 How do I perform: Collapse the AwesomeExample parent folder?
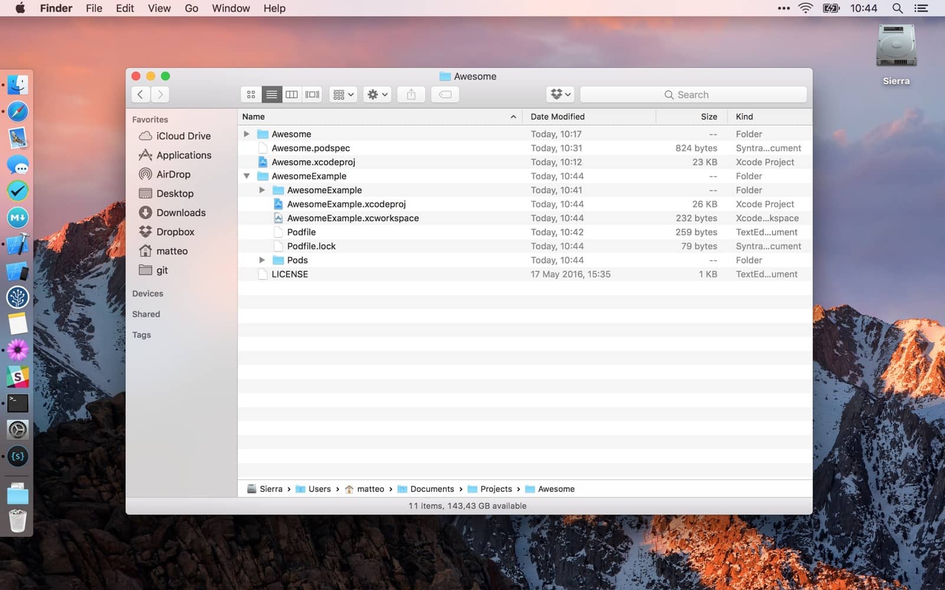[x=247, y=176]
